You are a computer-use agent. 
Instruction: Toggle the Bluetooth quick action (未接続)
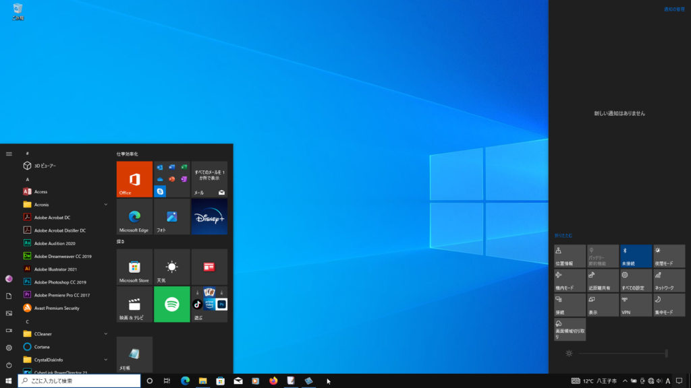tap(636, 256)
